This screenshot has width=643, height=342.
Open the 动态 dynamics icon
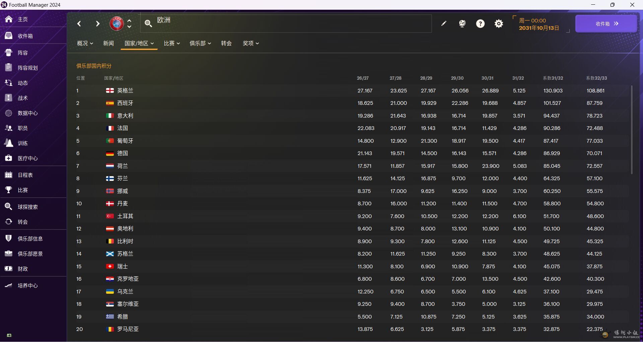click(9, 83)
